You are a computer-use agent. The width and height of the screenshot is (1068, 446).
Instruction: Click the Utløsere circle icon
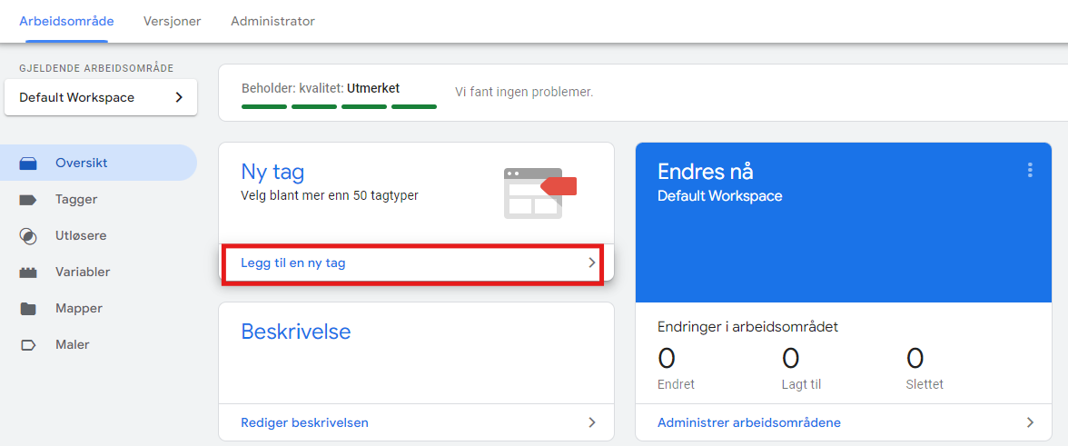pyautogui.click(x=28, y=236)
